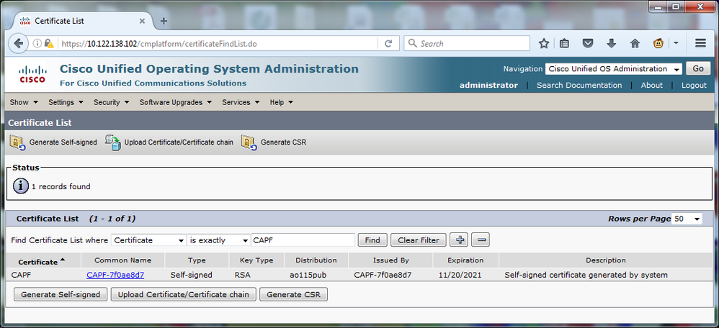Open the Security menu

click(x=112, y=102)
